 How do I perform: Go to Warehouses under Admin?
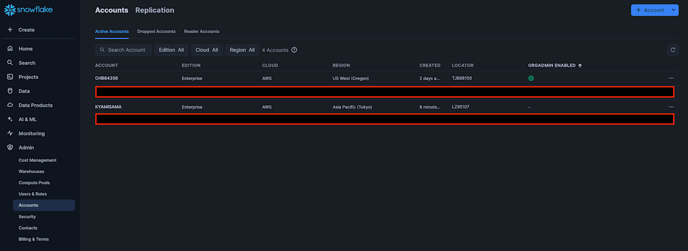click(32, 172)
